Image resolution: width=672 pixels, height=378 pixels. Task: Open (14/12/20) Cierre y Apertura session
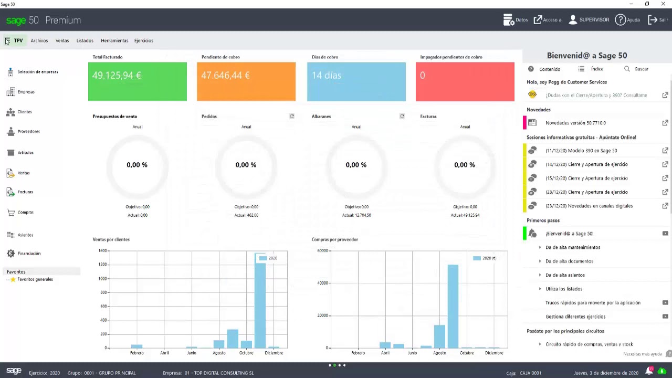coord(586,164)
